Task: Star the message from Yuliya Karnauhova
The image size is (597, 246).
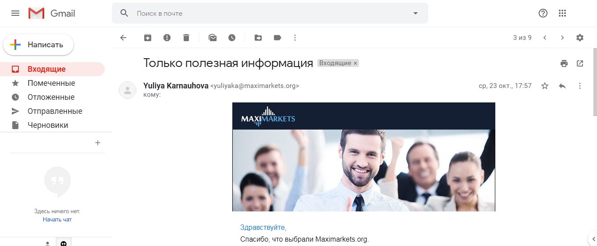Action: [545, 86]
